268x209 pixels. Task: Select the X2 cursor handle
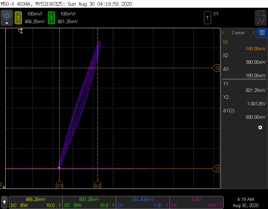(97, 185)
